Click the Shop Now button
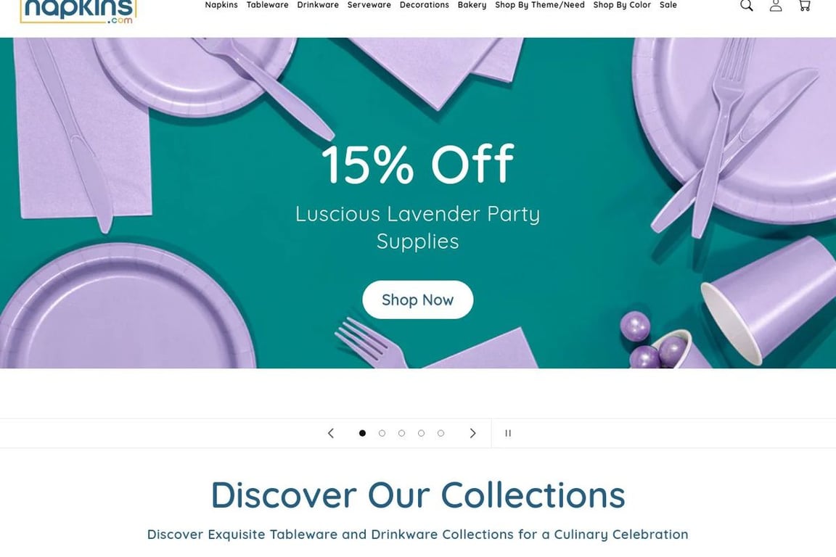The width and height of the screenshot is (836, 557). point(417,300)
